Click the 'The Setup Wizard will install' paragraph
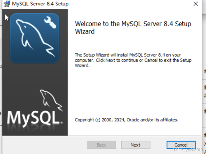This screenshot has width=206, height=154. coord(133,60)
